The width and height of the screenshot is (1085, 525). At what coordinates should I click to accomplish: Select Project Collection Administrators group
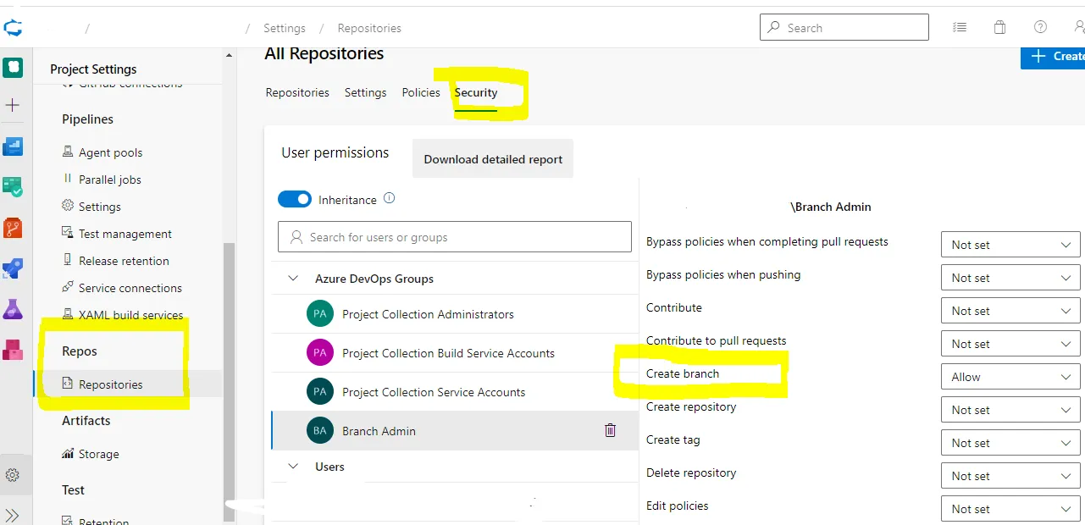[x=428, y=314]
